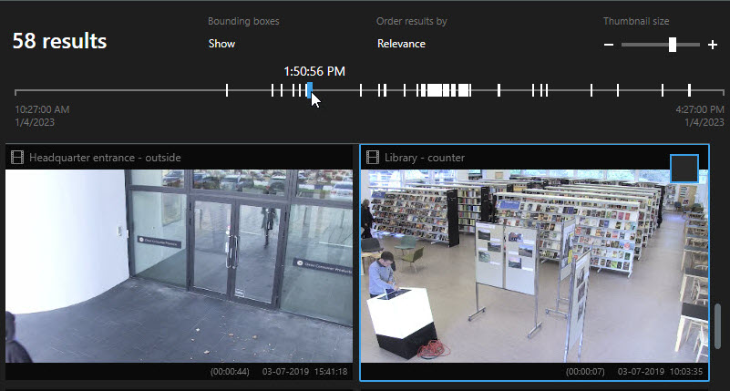Click the dense marker cluster on timeline
730x391 pixels.
[446, 89]
